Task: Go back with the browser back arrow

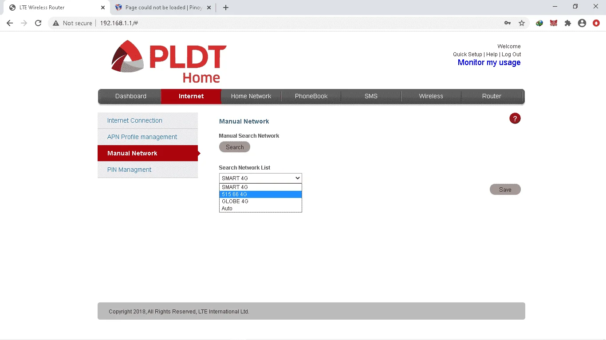Action: pos(10,23)
